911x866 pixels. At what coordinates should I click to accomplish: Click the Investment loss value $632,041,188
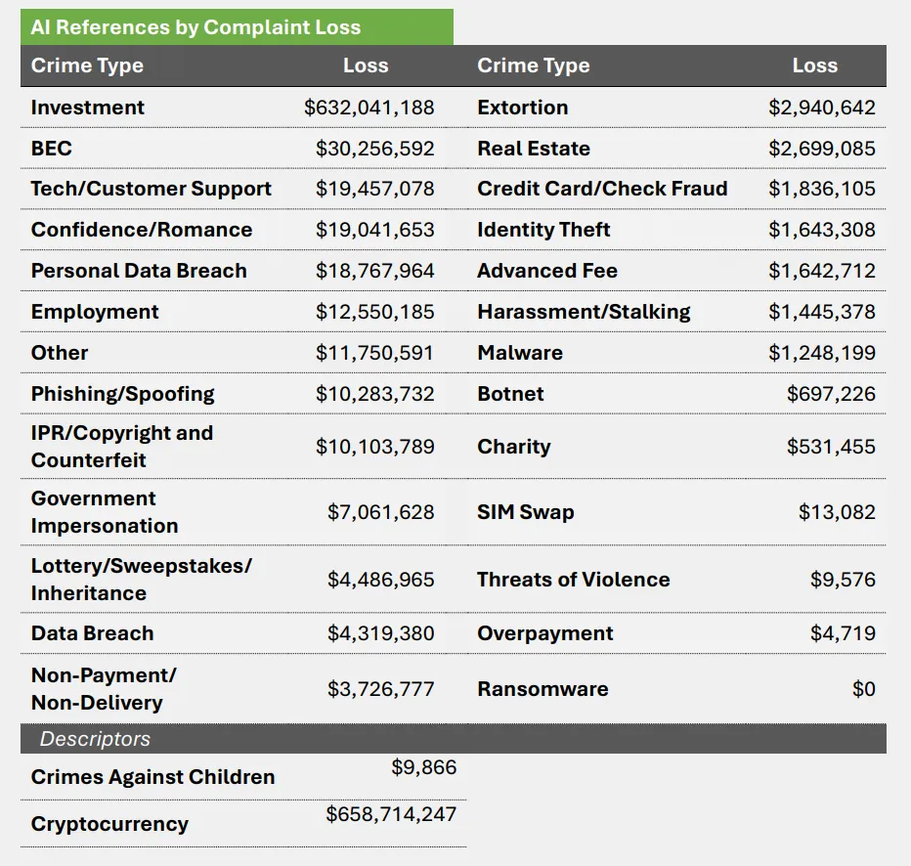[369, 108]
